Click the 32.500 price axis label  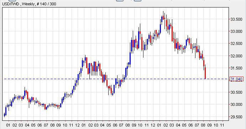pos(236,44)
